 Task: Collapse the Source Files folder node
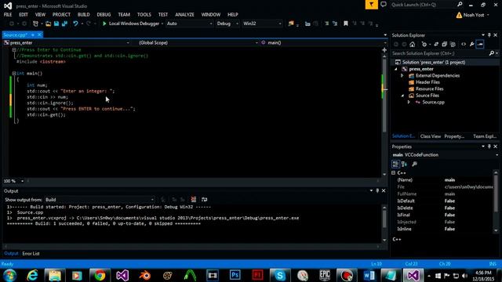point(402,96)
